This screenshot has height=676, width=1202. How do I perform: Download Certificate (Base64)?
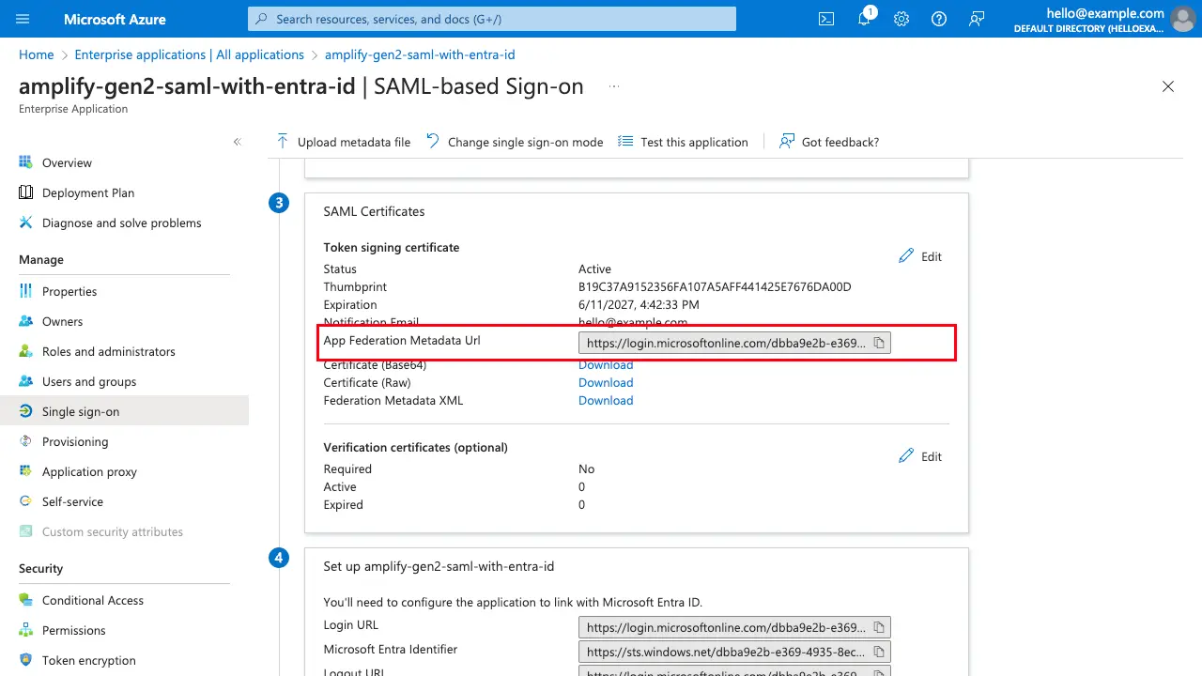coord(606,364)
